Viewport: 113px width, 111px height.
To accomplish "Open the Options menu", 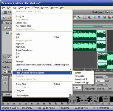I will click(x=45, y=7).
